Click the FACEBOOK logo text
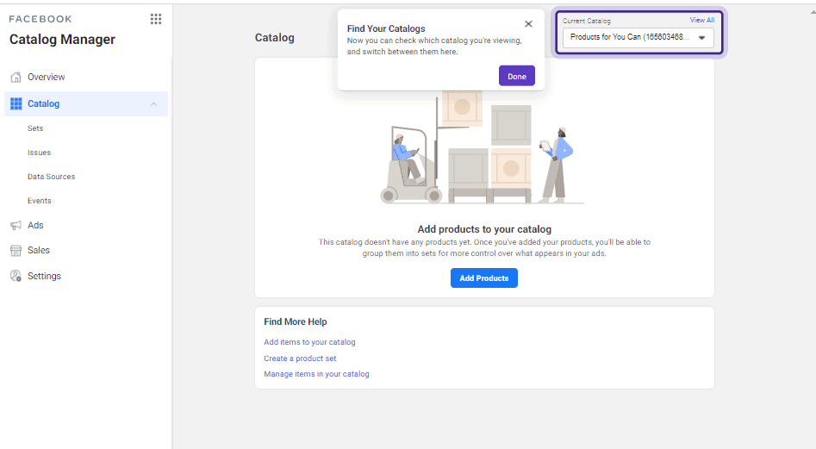816x449 pixels. [x=40, y=19]
